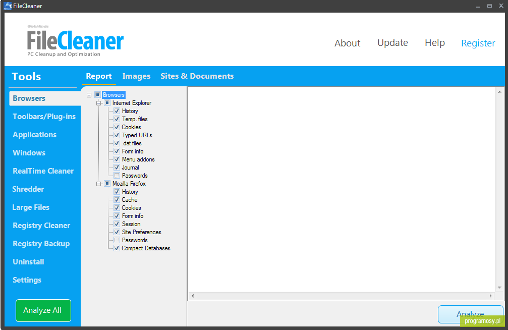
Task: Select the Browsers tree label
Action: tap(114, 95)
